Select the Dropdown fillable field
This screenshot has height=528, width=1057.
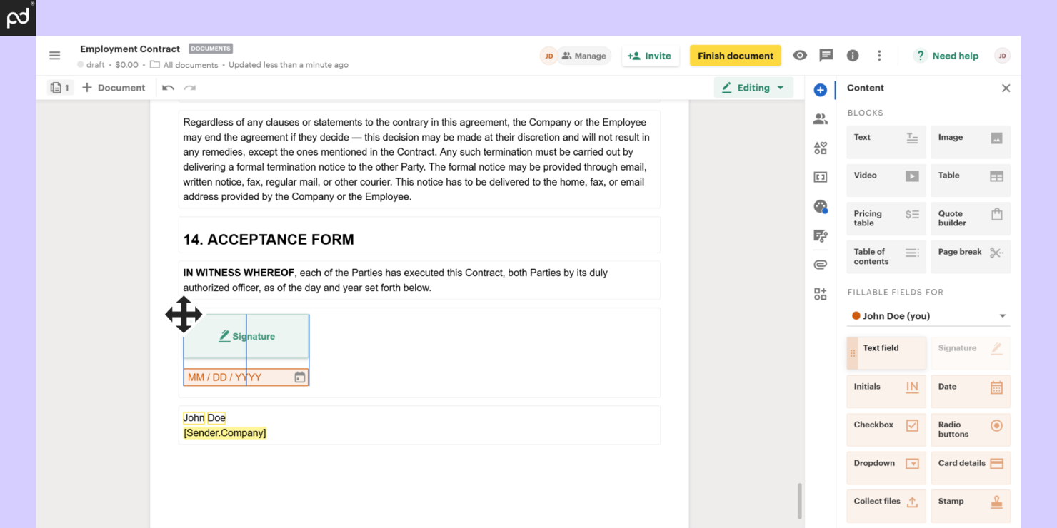click(886, 468)
